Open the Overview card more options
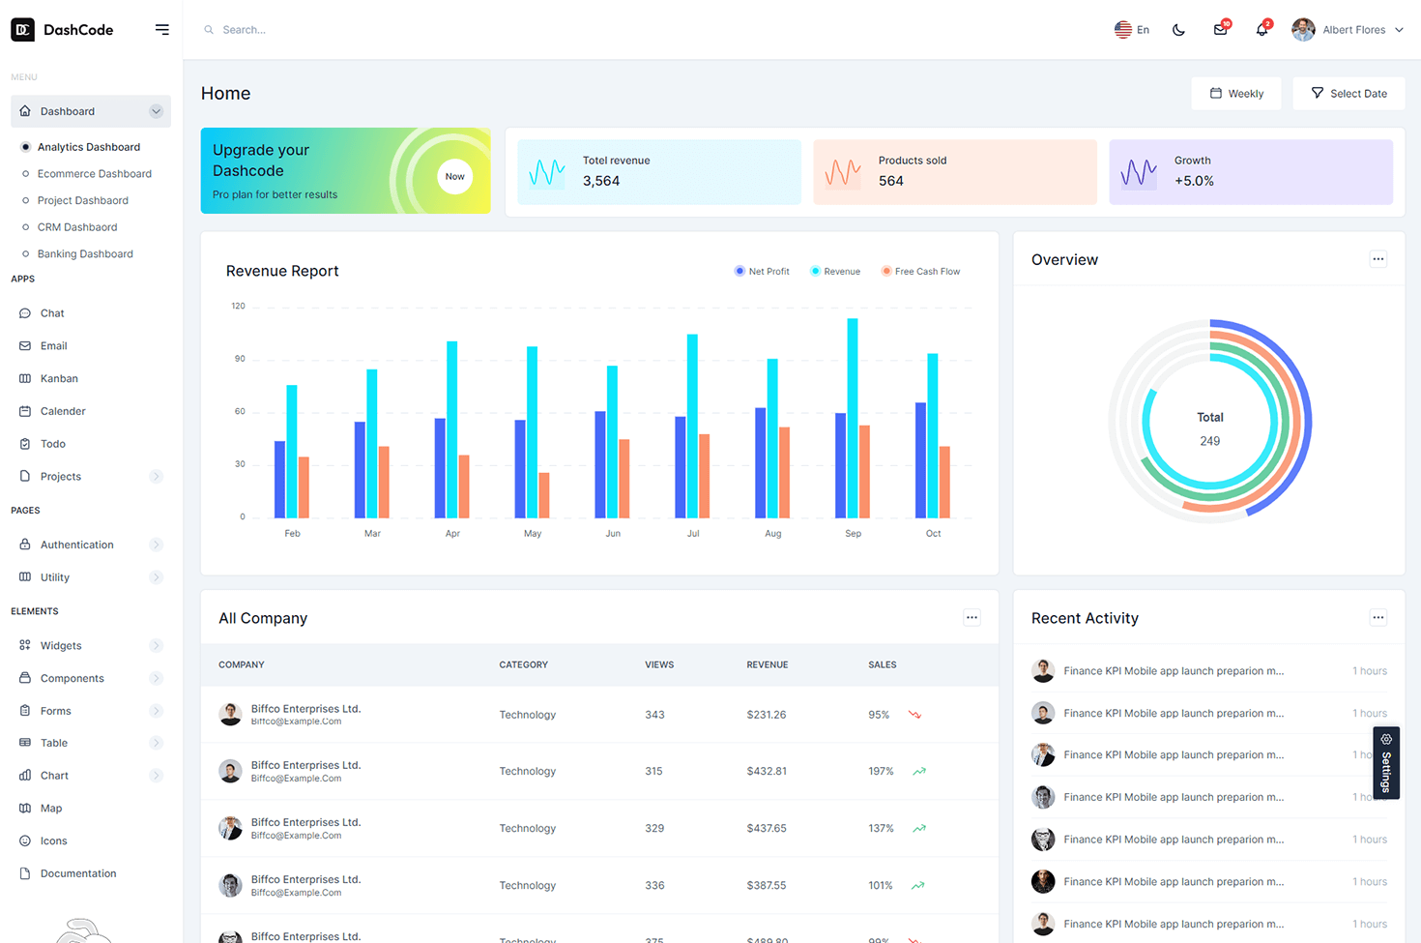The height and width of the screenshot is (943, 1421). coord(1378,258)
